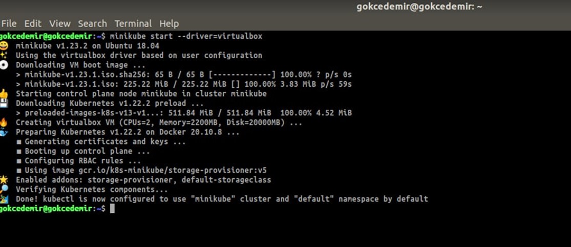Click the Docker whale icon before Preparing Kubernetes
Viewport: 571px width, 247px height.
4,132
